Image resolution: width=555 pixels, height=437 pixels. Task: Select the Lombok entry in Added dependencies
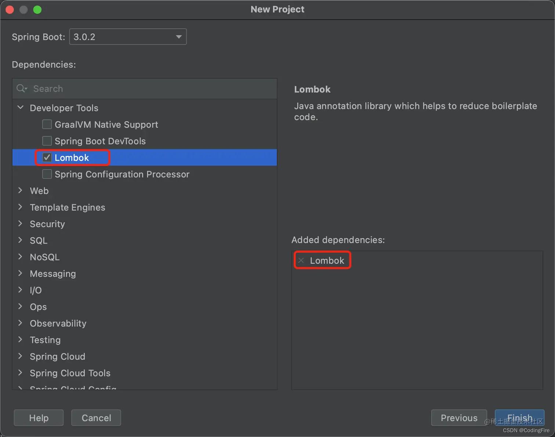(327, 260)
